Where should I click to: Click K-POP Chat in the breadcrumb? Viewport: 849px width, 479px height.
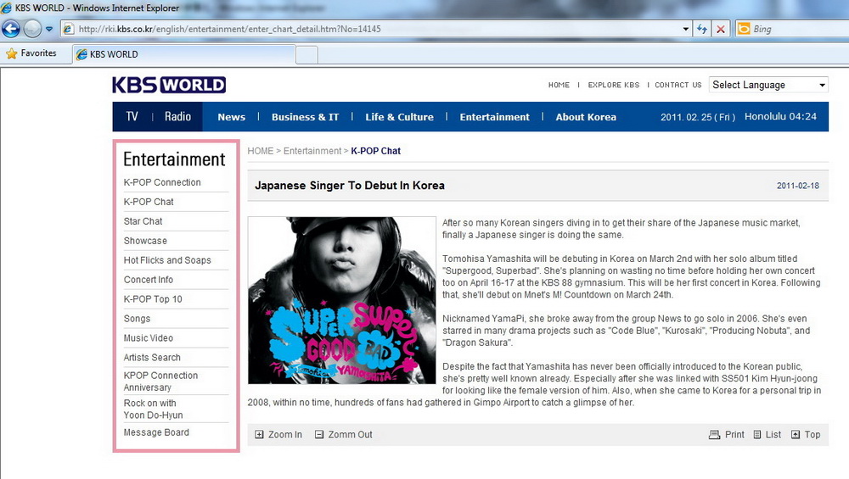[x=376, y=151]
